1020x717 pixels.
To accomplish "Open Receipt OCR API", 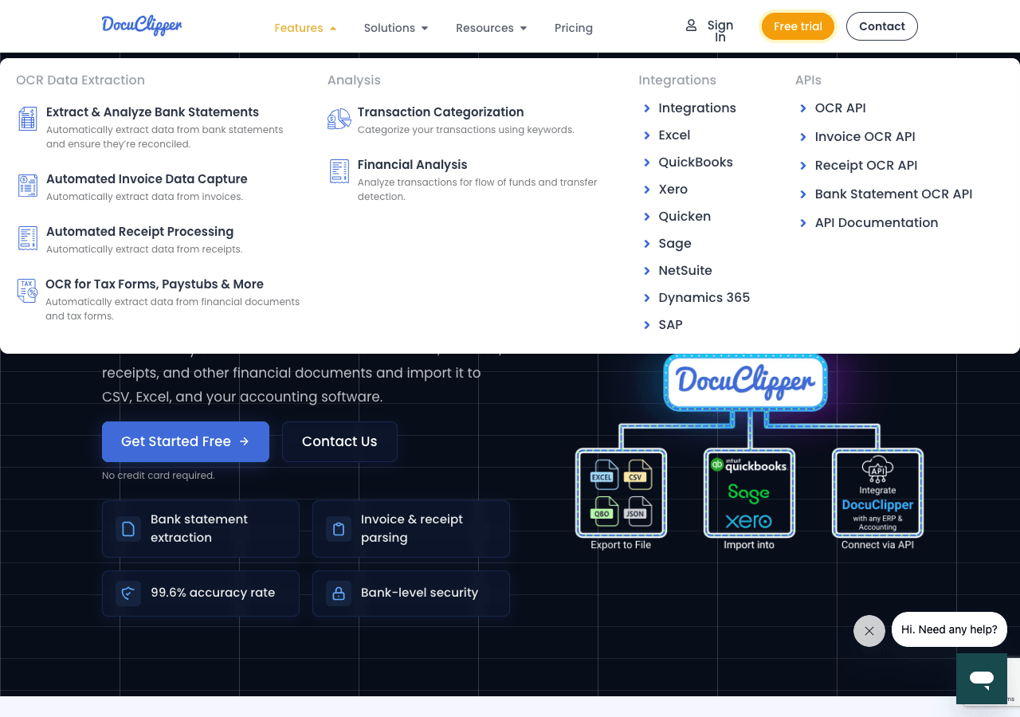I will [865, 166].
